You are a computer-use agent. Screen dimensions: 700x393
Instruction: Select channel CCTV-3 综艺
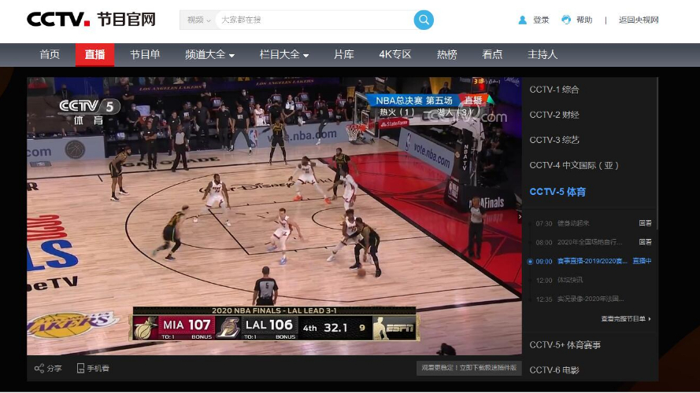[x=554, y=140]
